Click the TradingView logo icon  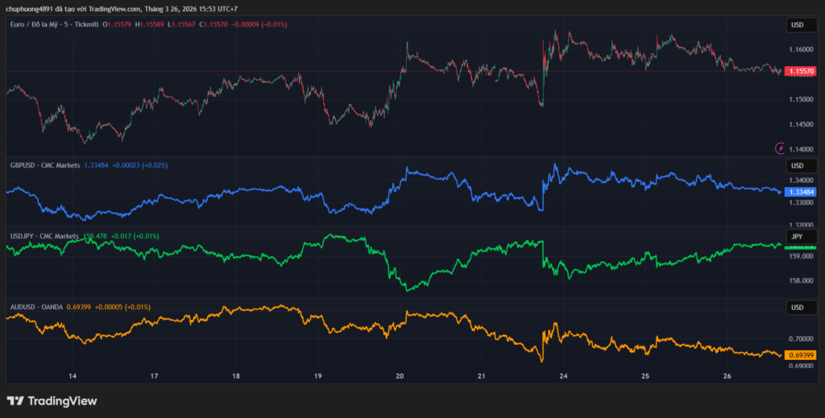click(15, 401)
